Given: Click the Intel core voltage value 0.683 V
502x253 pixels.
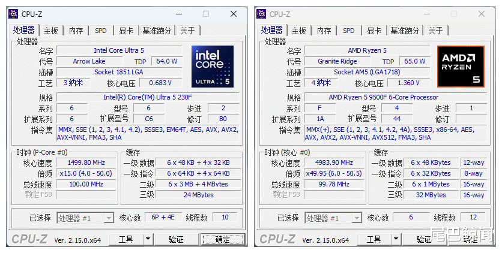Looking at the screenshot, I should (161, 83).
